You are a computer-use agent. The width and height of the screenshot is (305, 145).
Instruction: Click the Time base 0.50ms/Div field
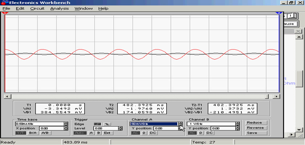(40, 124)
